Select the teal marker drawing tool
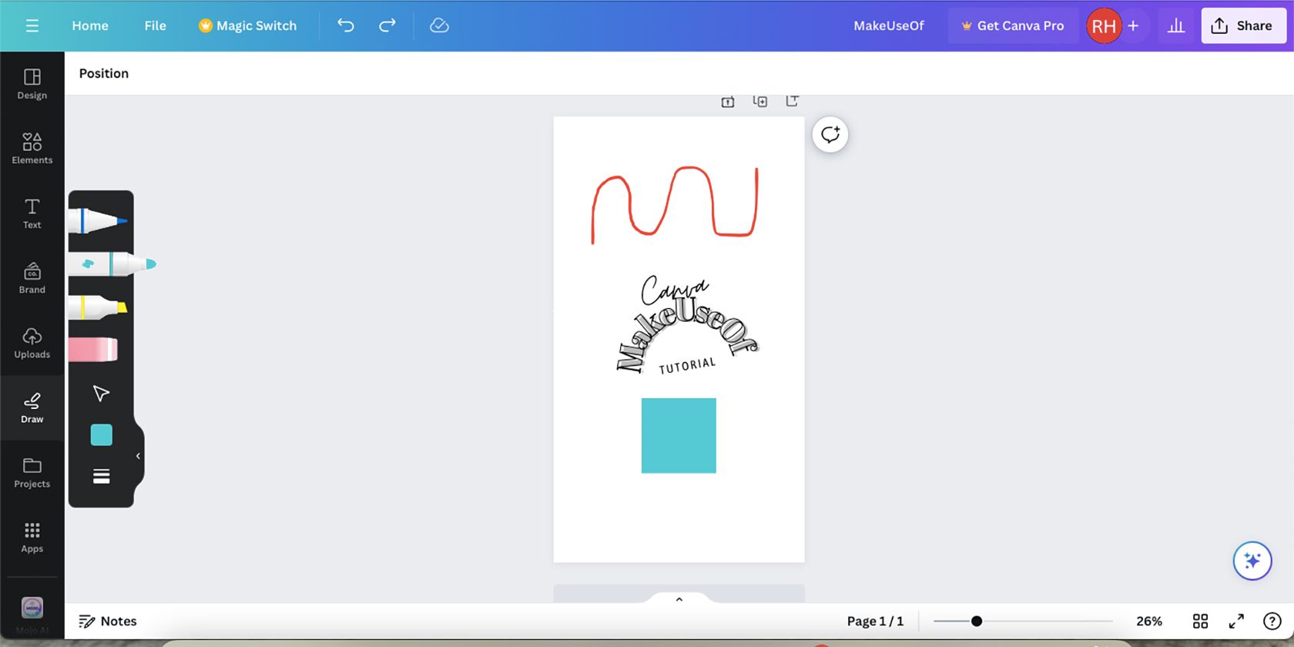The height and width of the screenshot is (647, 1294). click(112, 264)
